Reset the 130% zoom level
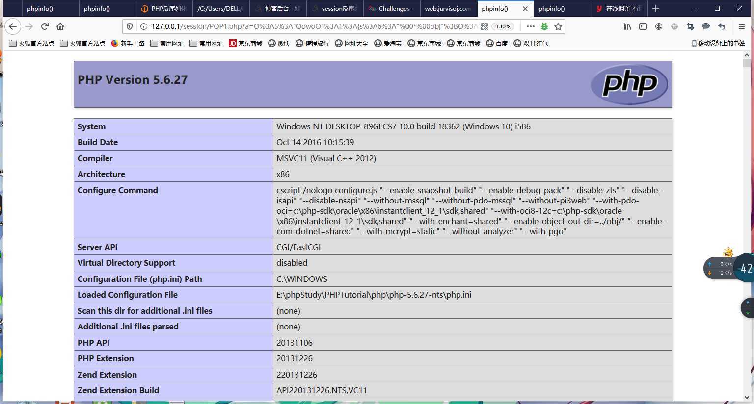 503,26
